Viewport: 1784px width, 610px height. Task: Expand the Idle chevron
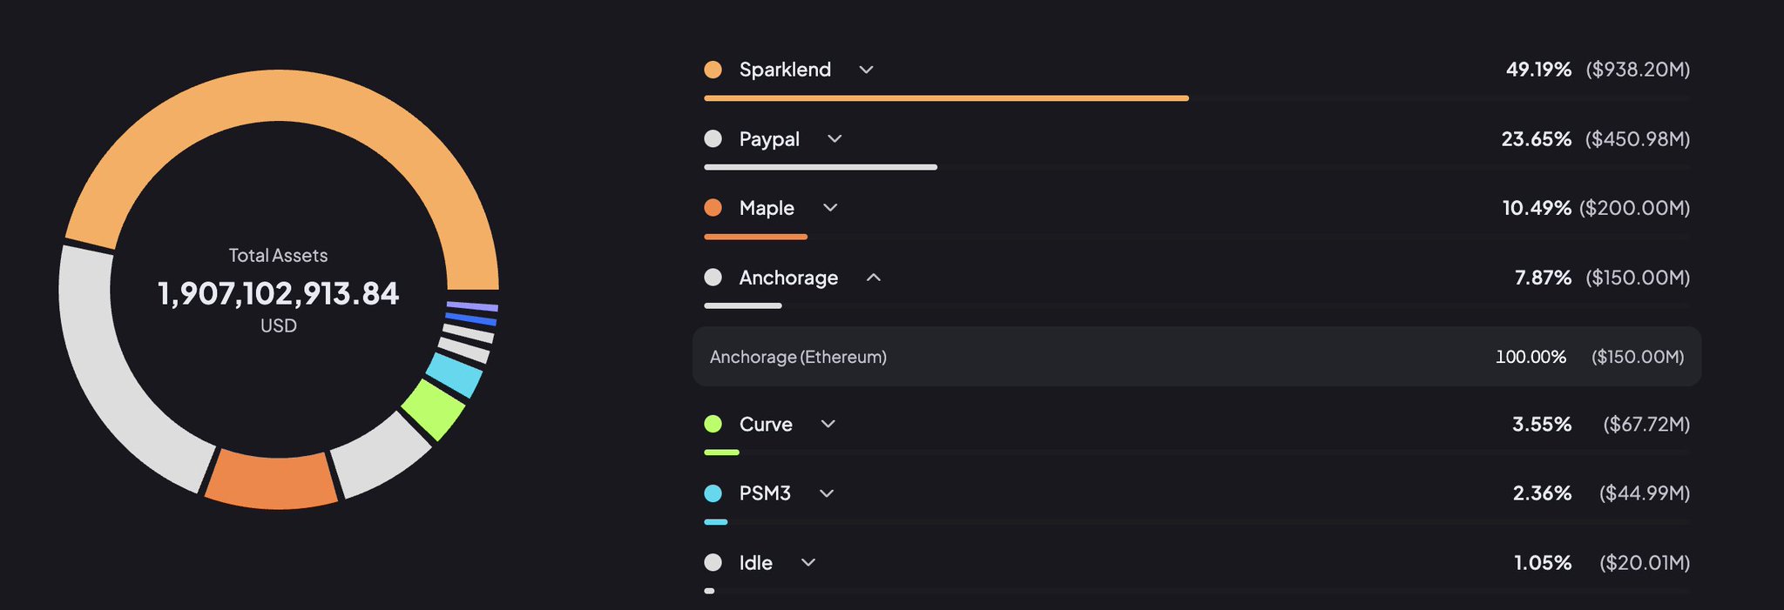click(808, 562)
